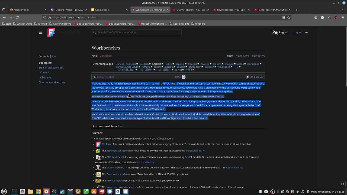
Task: Click the OBS icon in system tray
Action: pyautogui.click(x=272, y=191)
